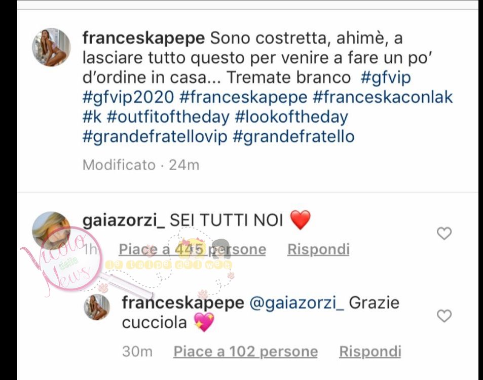This screenshot has height=380, width=483.
Task: Open the #franceskapepe hashtag
Action: click(x=243, y=97)
